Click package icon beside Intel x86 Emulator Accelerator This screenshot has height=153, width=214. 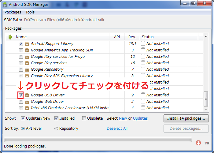coord(27,108)
